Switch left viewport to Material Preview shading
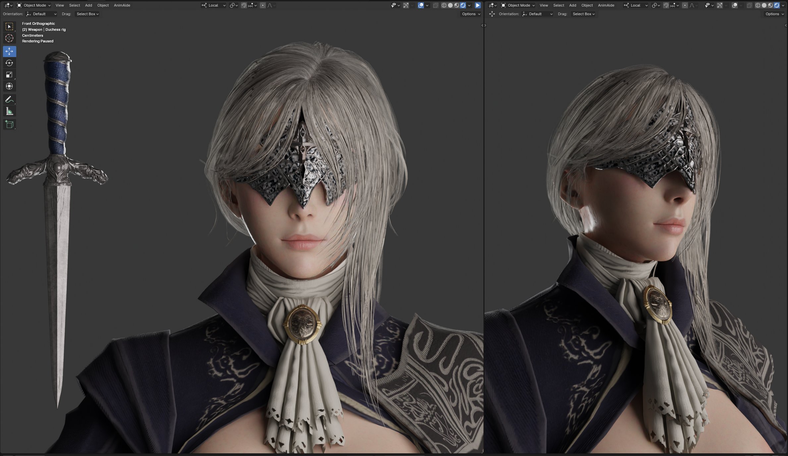The image size is (788, 456). pyautogui.click(x=457, y=5)
